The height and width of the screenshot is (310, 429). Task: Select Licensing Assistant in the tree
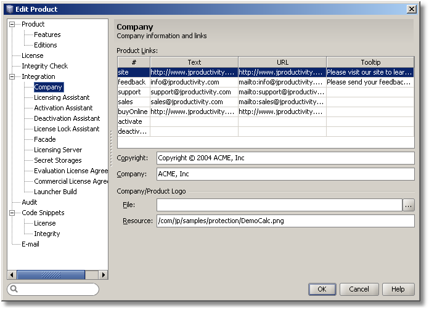point(62,97)
